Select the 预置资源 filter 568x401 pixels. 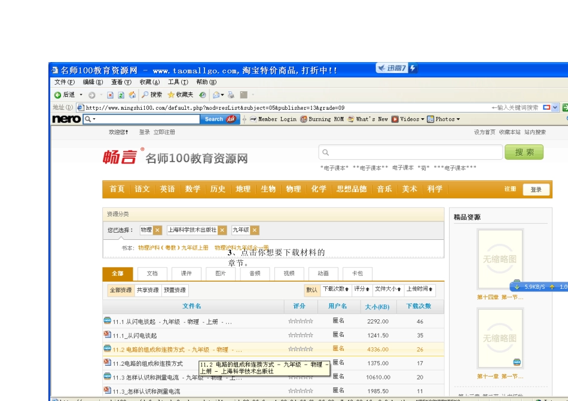(x=175, y=290)
